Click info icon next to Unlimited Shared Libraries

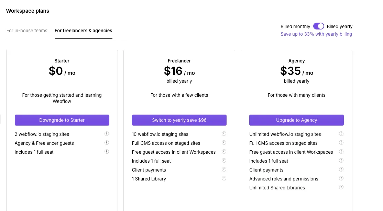(341, 187)
